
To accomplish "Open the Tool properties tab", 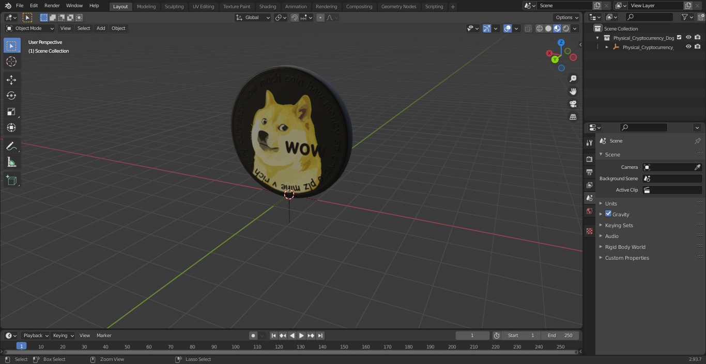I will 589,143.
